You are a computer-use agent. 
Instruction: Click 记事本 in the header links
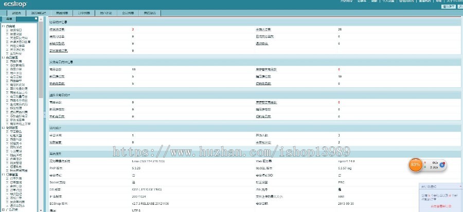coord(362,1)
